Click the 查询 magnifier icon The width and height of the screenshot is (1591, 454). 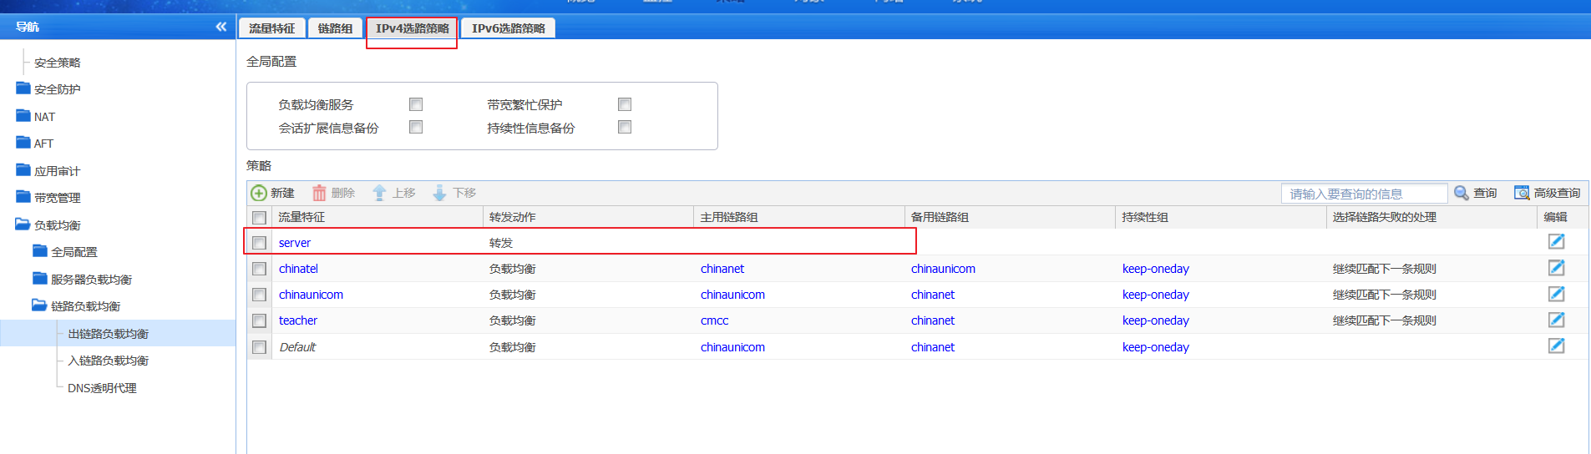(1462, 193)
